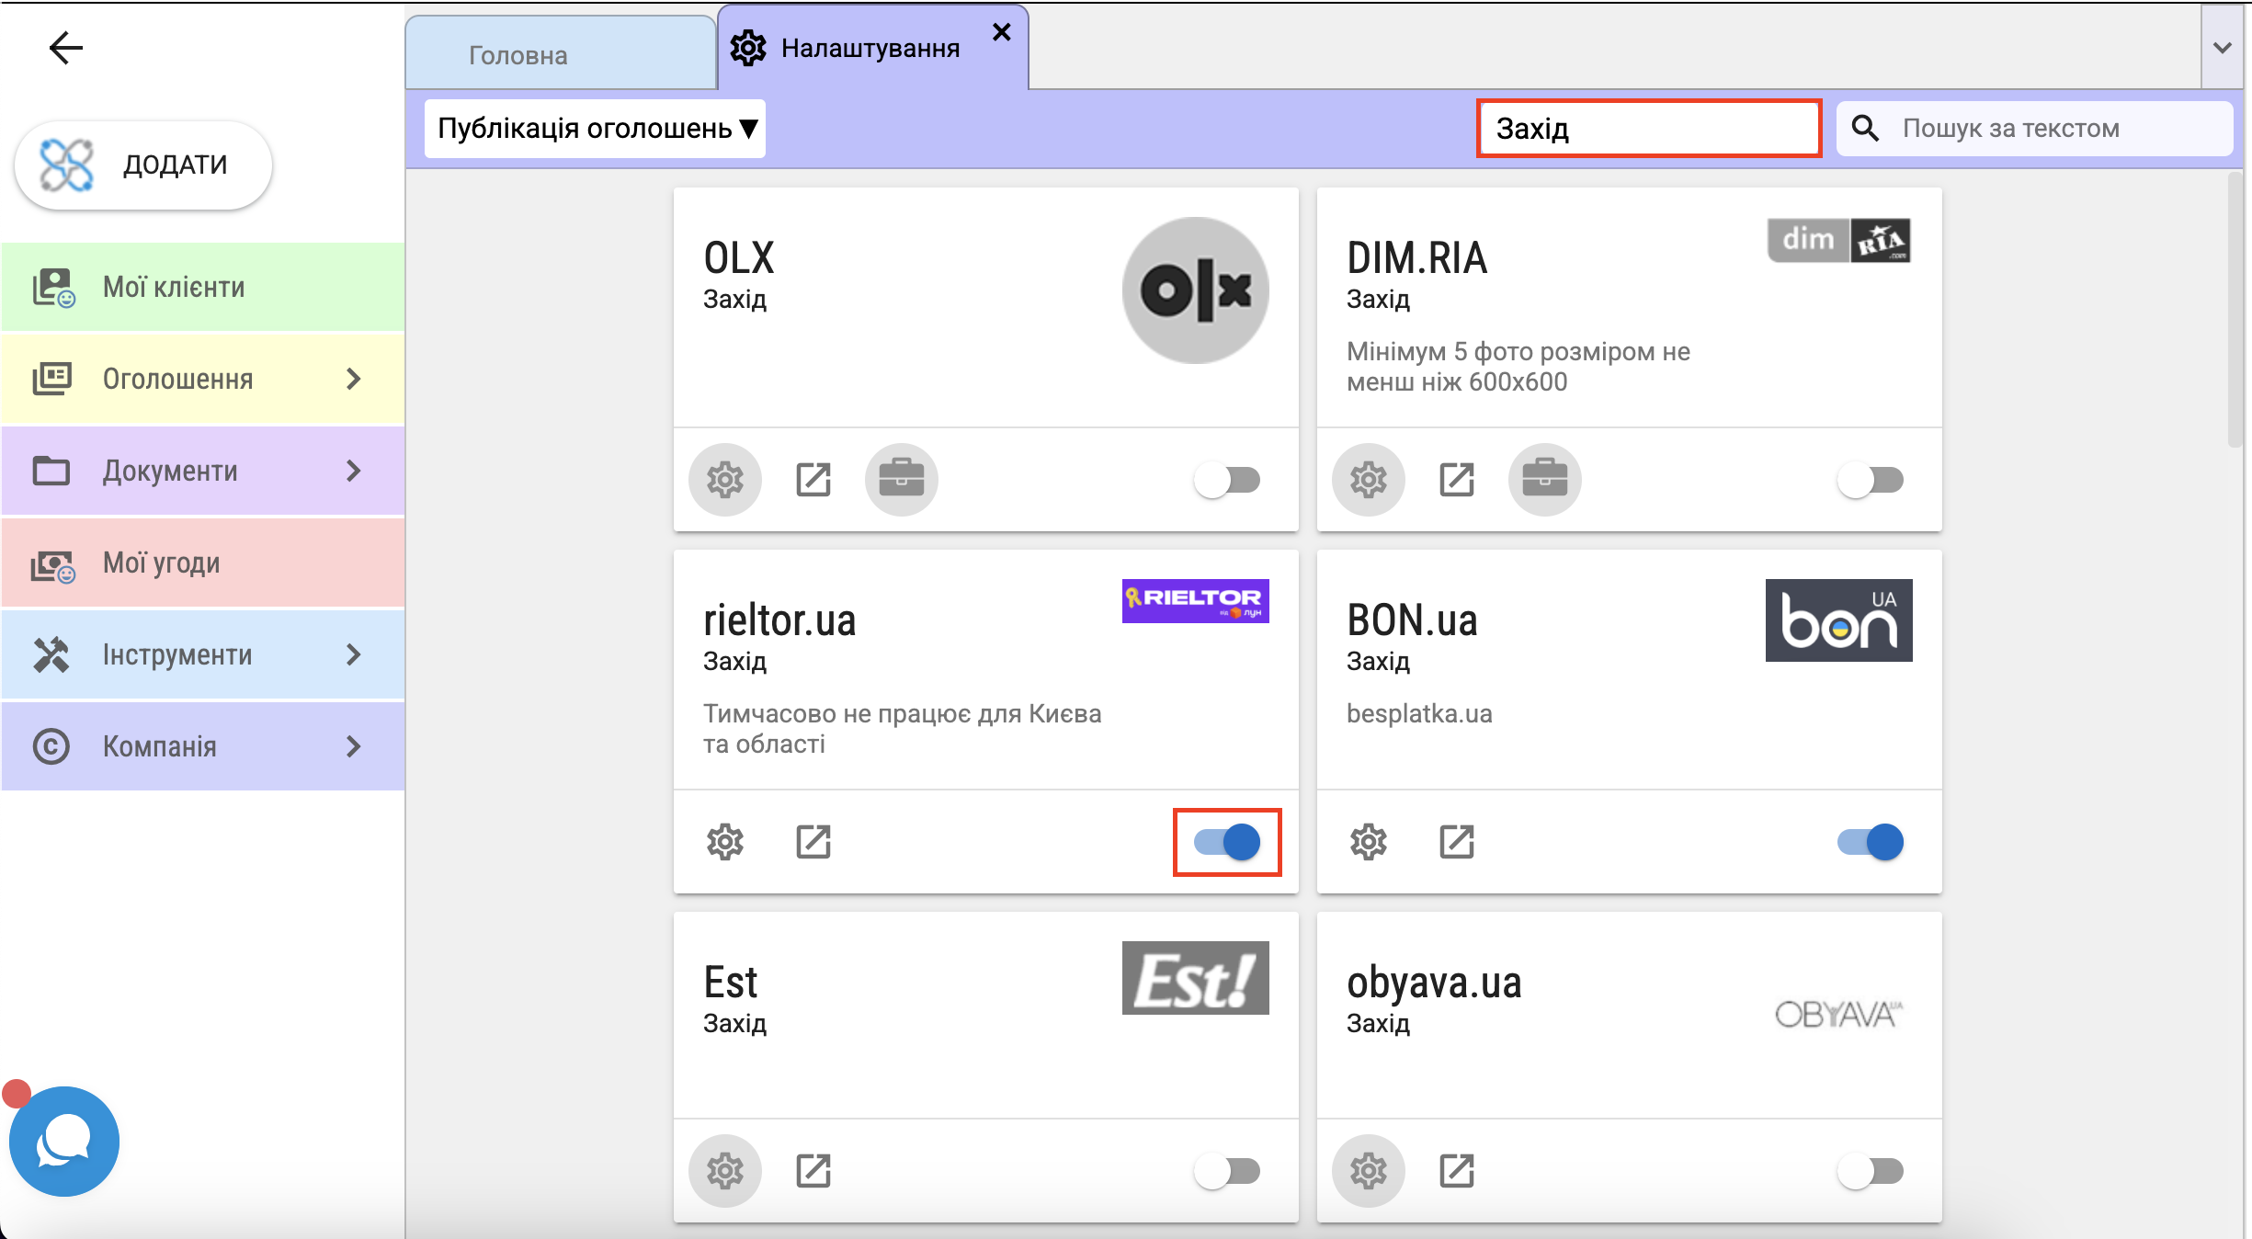Viewport: 2252px width, 1239px height.
Task: Click the DIM.RIA logo image
Action: coord(1839,240)
